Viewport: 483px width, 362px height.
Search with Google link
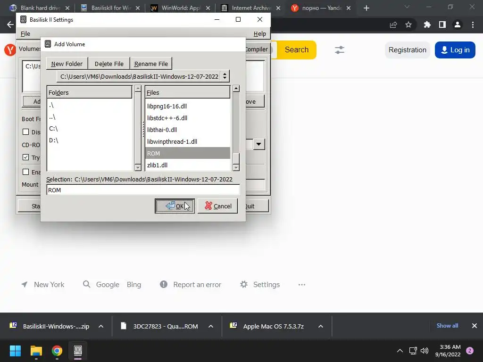click(108, 284)
